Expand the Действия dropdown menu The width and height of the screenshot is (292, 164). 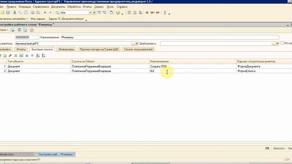tap(4, 30)
